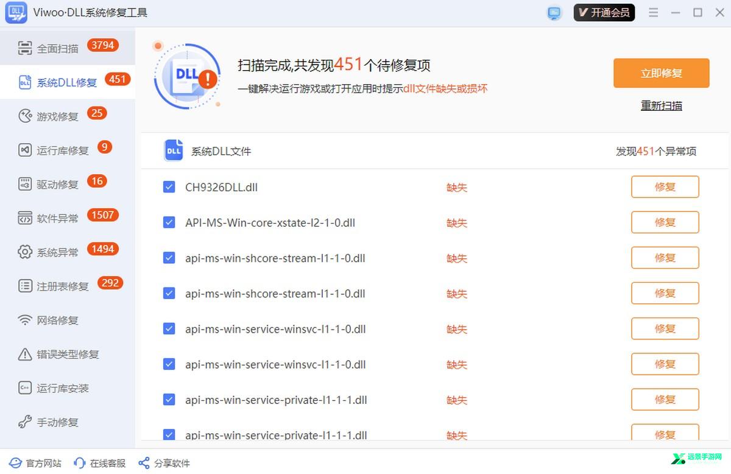This screenshot has height=474, width=731.
Task: Uncheck the API-MS-Win-core-xstate-l2-1-0.dll checkbox
Action: click(169, 222)
